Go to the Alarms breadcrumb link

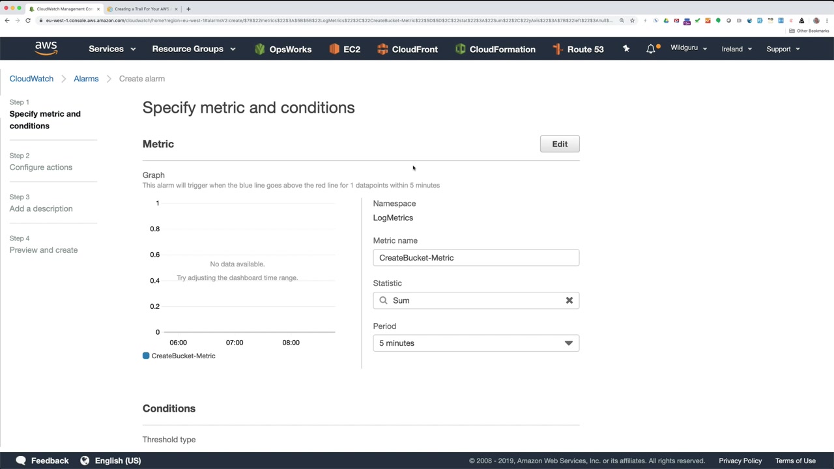click(x=86, y=79)
